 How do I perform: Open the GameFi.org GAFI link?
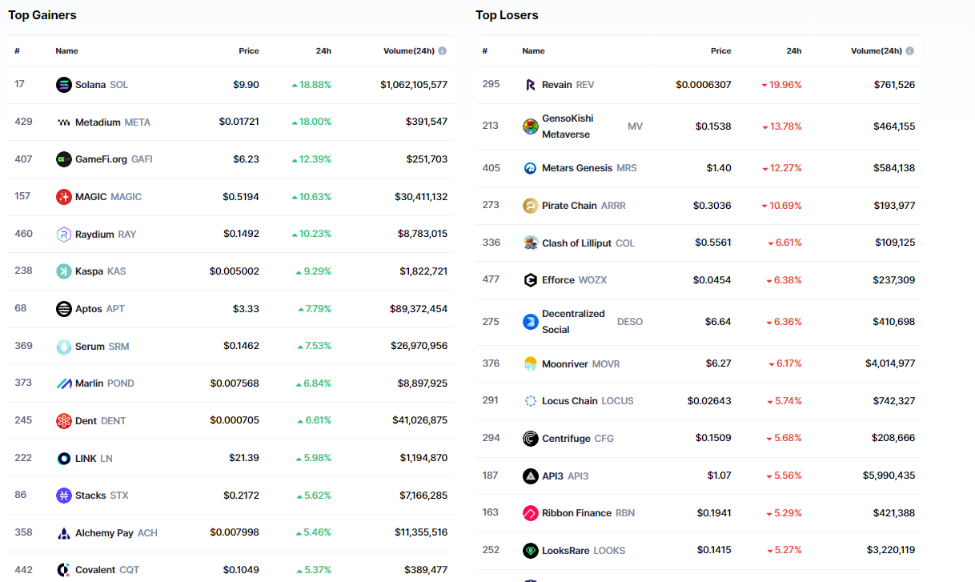pos(114,159)
